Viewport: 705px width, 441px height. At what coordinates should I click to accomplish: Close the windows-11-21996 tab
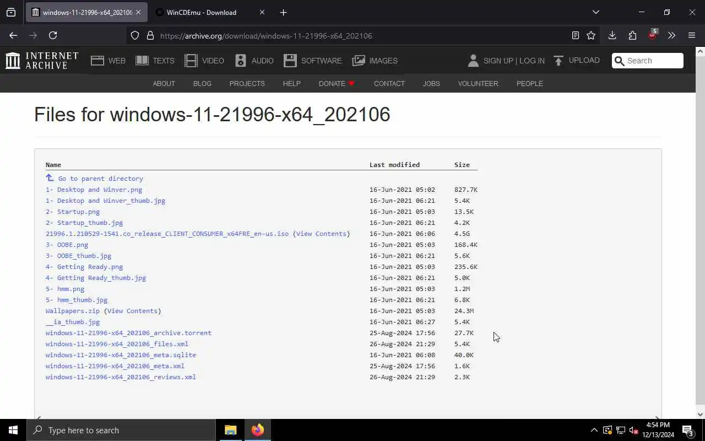138,12
